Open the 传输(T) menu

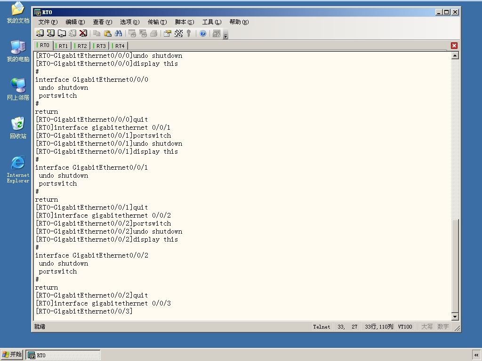click(x=157, y=22)
